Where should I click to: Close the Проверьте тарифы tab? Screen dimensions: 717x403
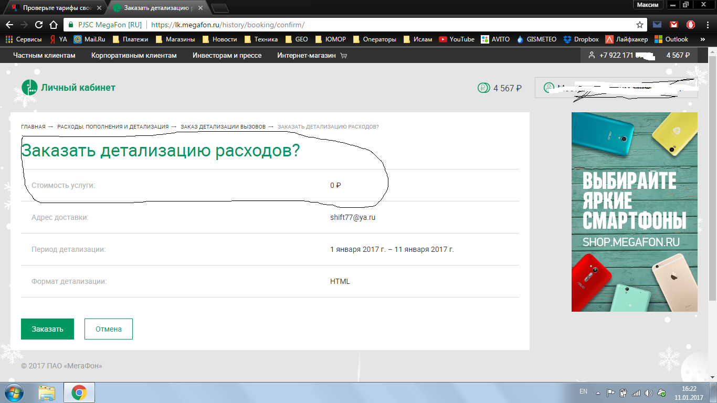[x=98, y=8]
